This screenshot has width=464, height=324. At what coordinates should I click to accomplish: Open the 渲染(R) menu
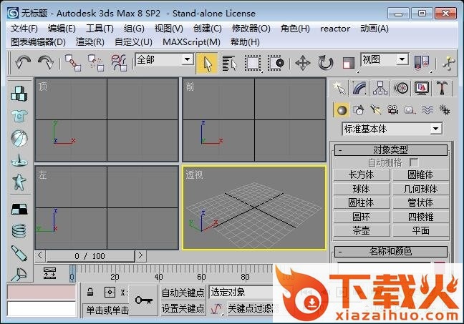(90, 41)
